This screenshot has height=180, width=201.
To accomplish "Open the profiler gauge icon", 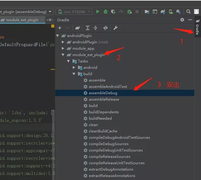I will click(x=121, y=12).
